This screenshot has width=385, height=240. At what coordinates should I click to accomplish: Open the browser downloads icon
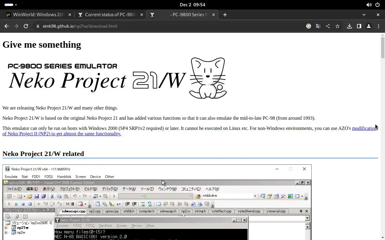(350, 26)
